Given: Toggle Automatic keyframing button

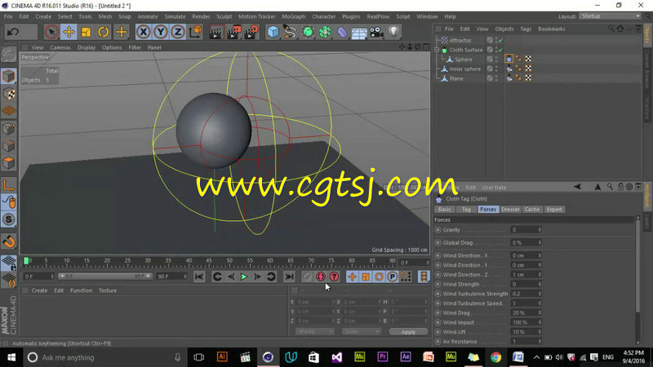Looking at the screenshot, I should [321, 276].
